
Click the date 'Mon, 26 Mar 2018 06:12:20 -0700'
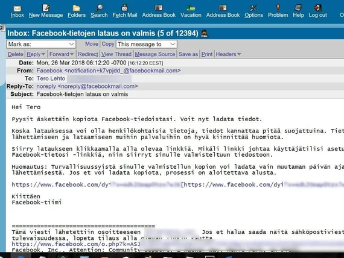(81, 63)
